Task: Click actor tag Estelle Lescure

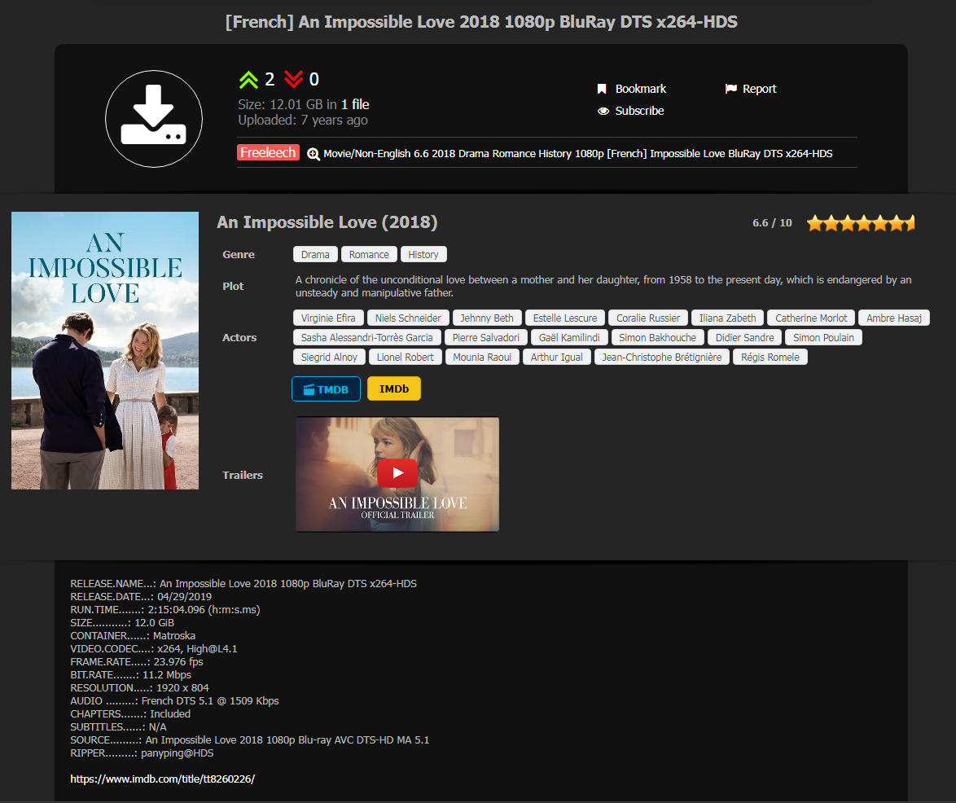Action: [x=565, y=318]
